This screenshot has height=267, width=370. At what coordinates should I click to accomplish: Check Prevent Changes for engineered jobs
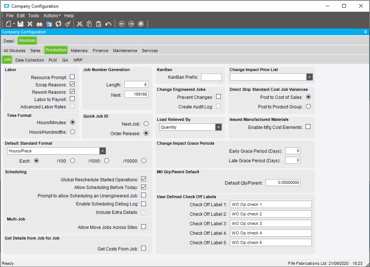(x=219, y=97)
